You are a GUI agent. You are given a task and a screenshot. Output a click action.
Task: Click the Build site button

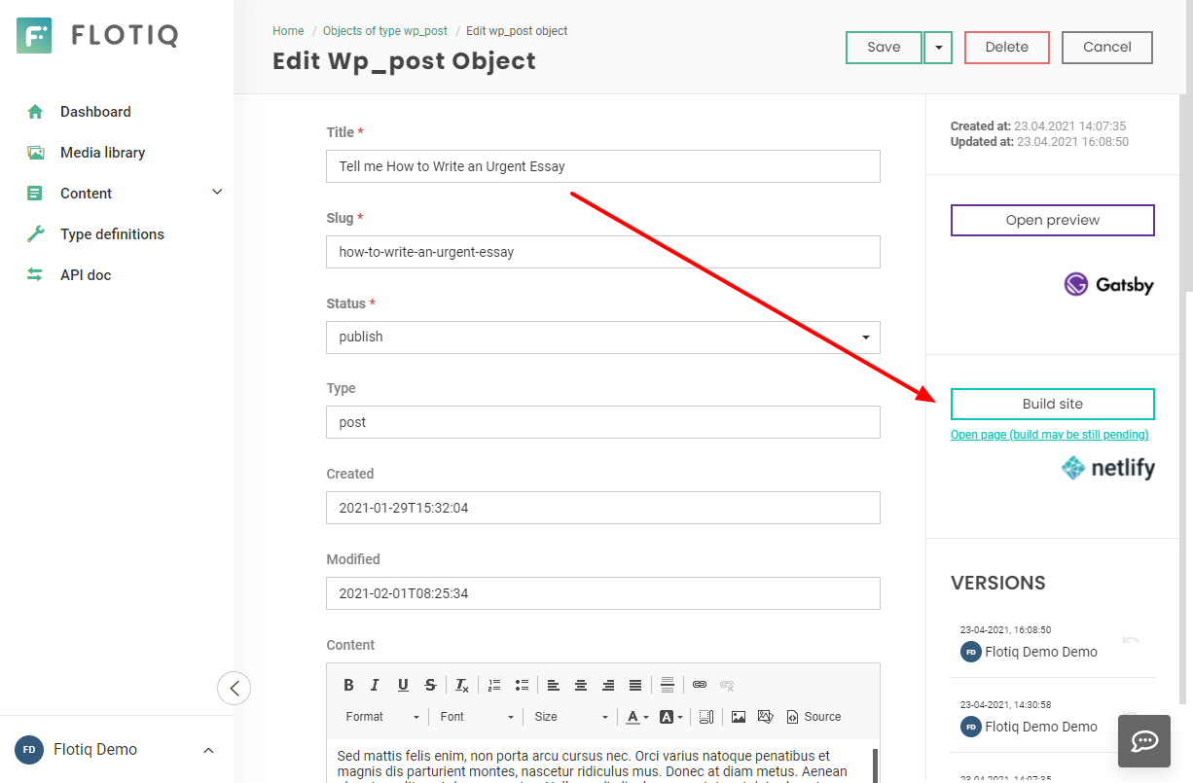[1052, 404]
